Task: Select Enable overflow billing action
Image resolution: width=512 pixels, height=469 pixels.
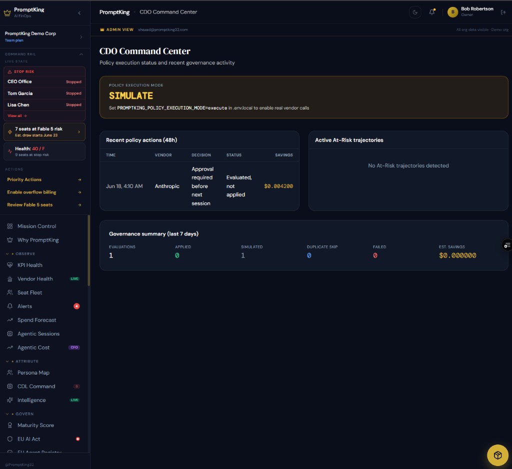Action: [x=44, y=192]
